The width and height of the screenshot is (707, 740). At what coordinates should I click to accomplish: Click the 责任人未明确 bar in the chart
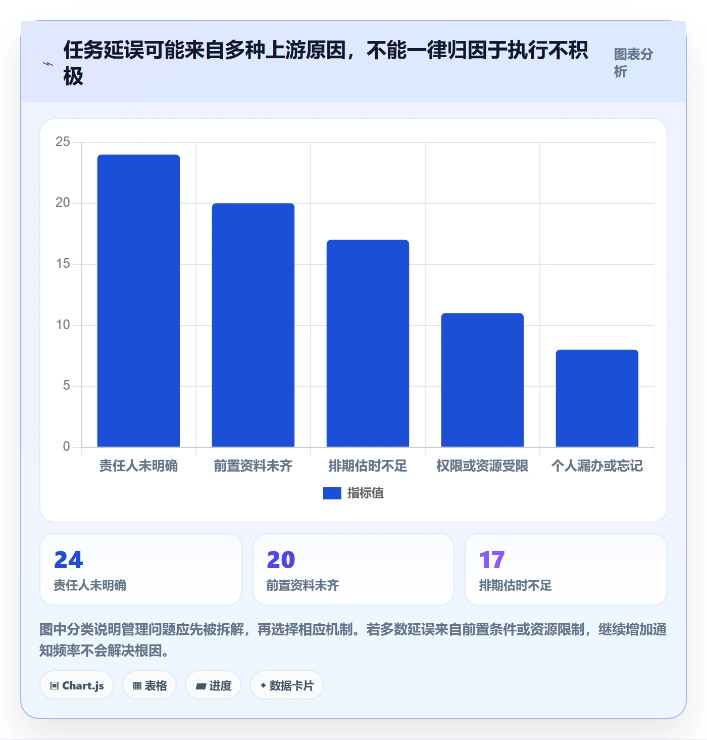click(138, 300)
